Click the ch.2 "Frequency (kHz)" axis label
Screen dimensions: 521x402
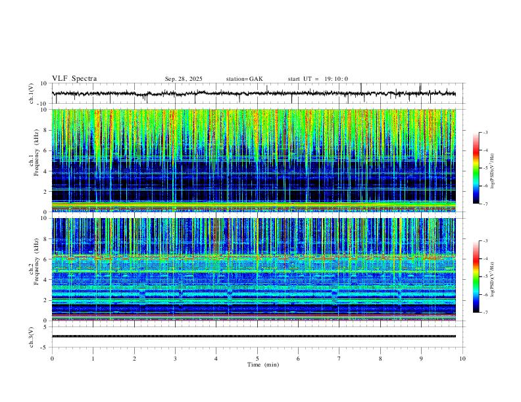(36, 261)
